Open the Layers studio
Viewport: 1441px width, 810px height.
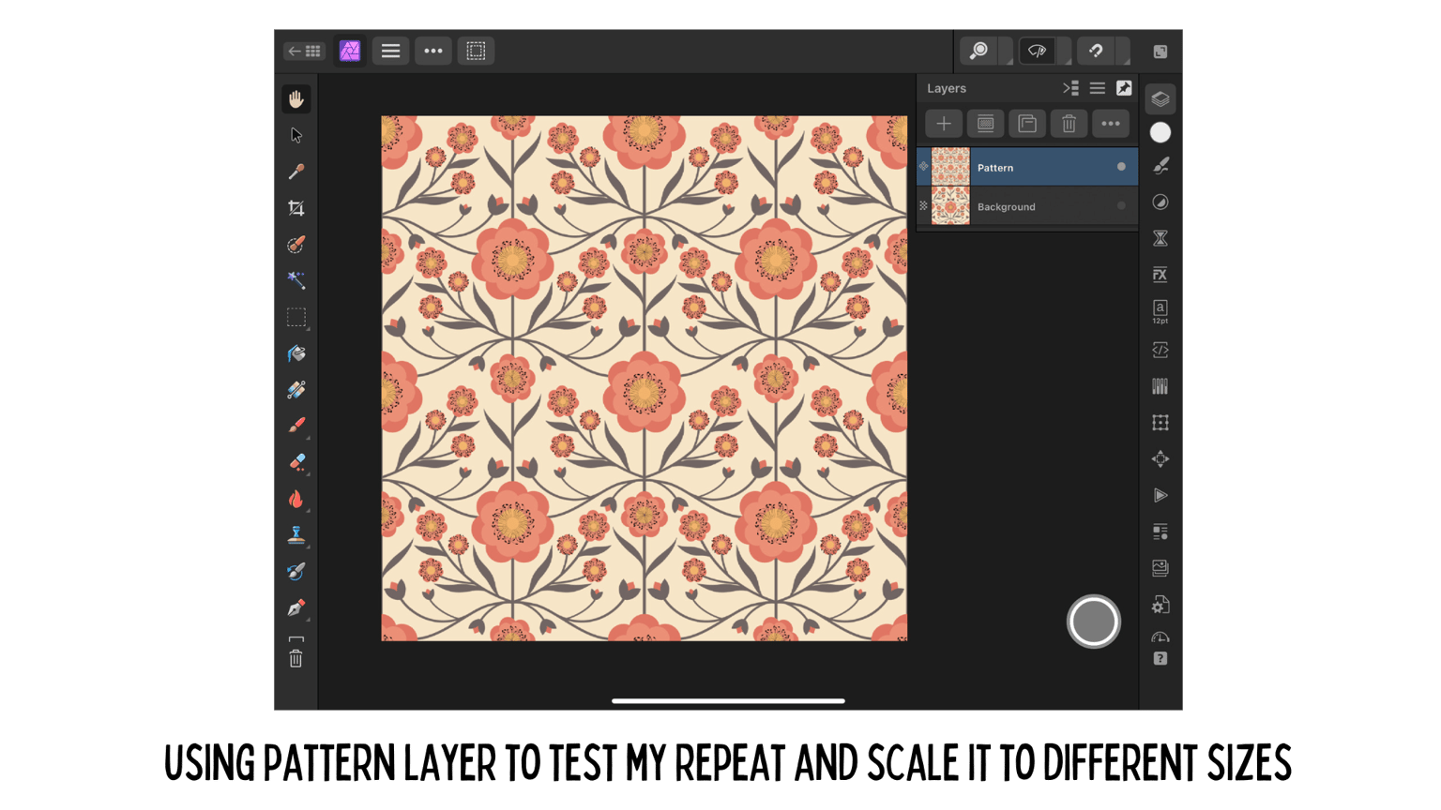point(1160,98)
